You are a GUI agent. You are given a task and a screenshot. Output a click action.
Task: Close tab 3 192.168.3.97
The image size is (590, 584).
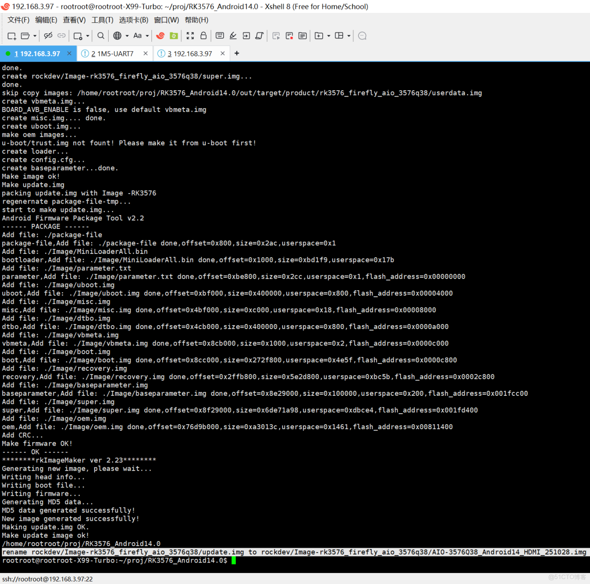tap(223, 53)
